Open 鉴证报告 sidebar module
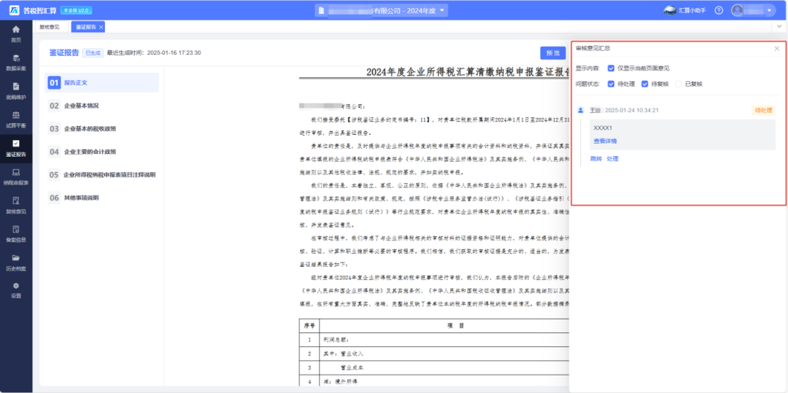Screen dimensions: 788x393 pyautogui.click(x=16, y=148)
